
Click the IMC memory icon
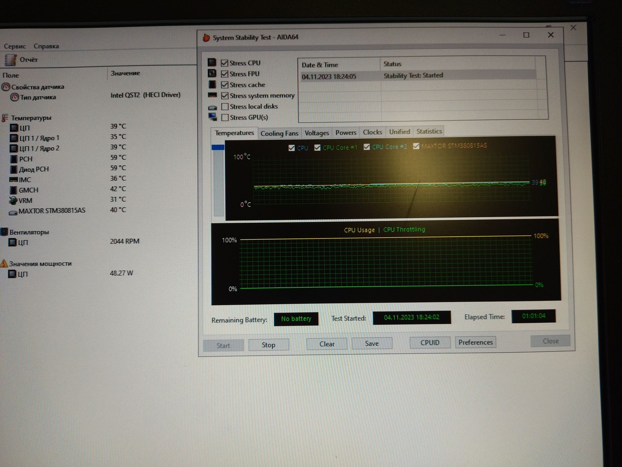pos(13,180)
